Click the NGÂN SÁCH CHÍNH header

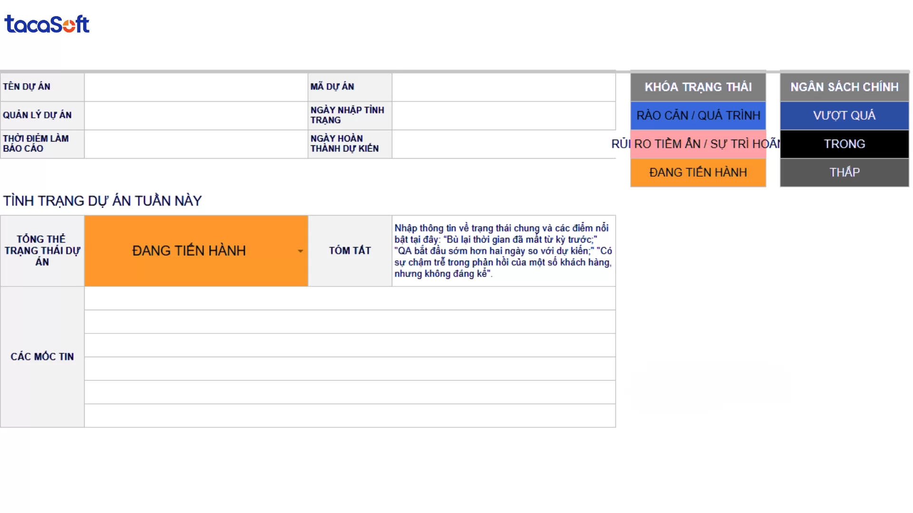(x=844, y=87)
